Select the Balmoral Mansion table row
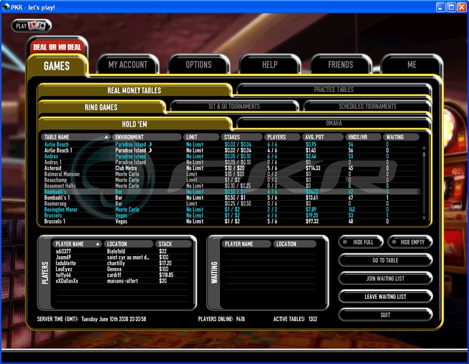Viewport: 469px width, 364px height. [x=232, y=174]
